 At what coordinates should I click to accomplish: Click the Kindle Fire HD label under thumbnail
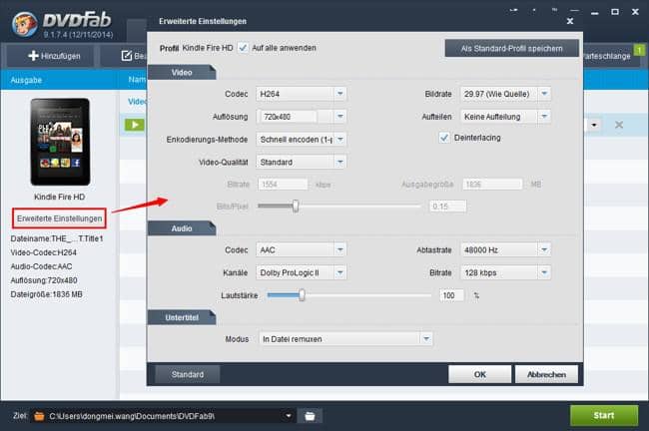click(60, 197)
